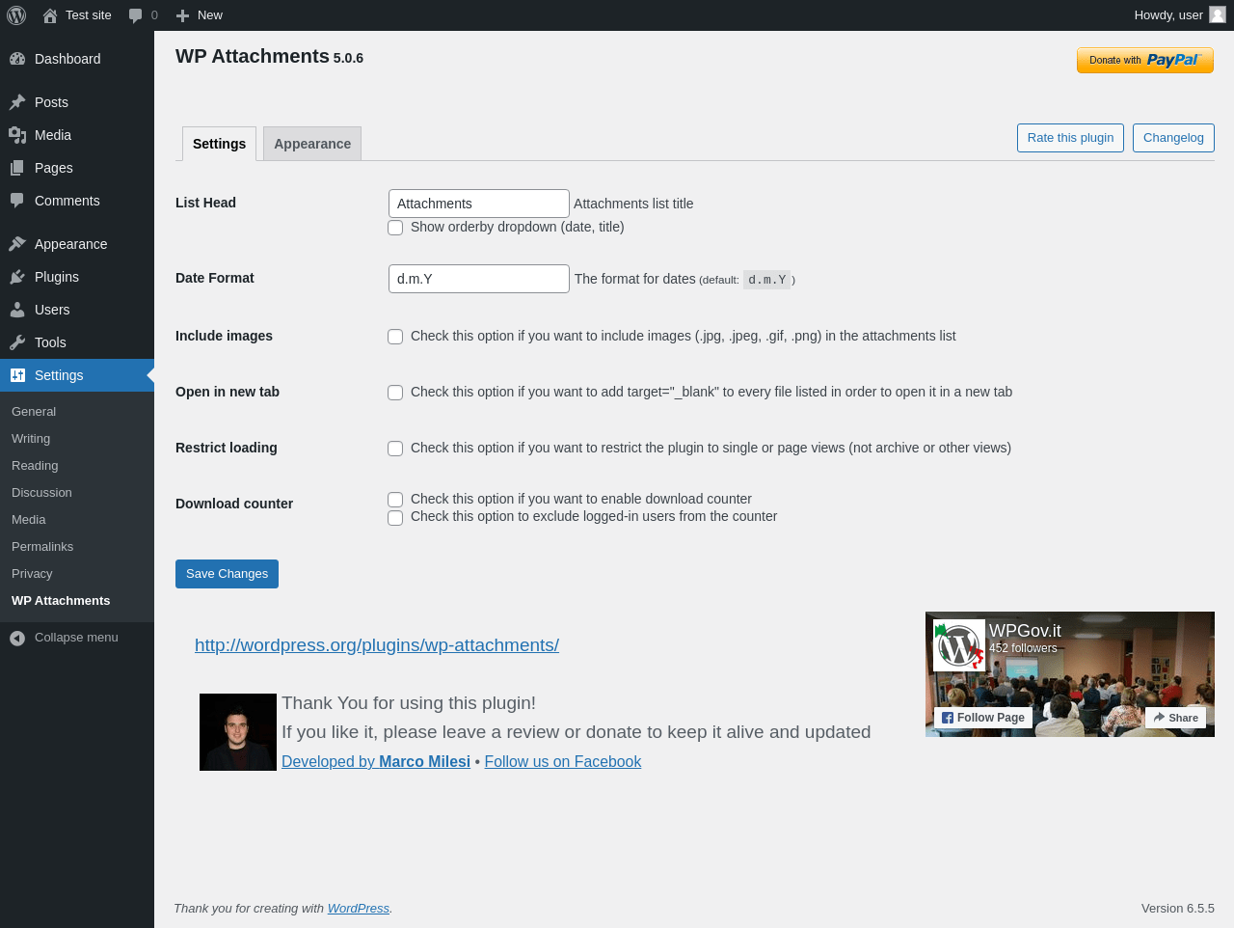
Task: Click the WordPress logo icon
Action: click(x=16, y=15)
